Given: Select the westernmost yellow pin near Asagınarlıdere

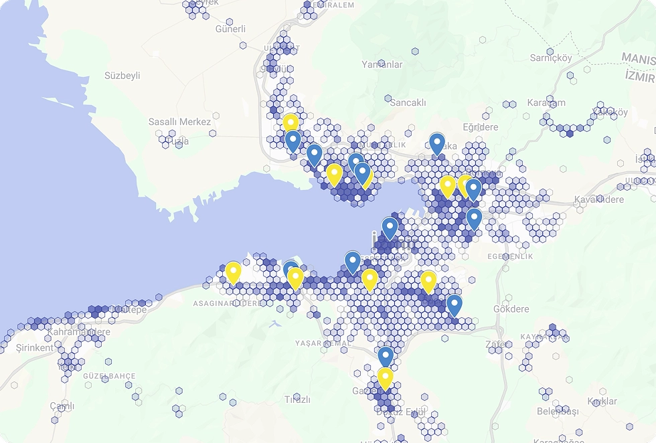Looking at the screenshot, I should point(233,272).
